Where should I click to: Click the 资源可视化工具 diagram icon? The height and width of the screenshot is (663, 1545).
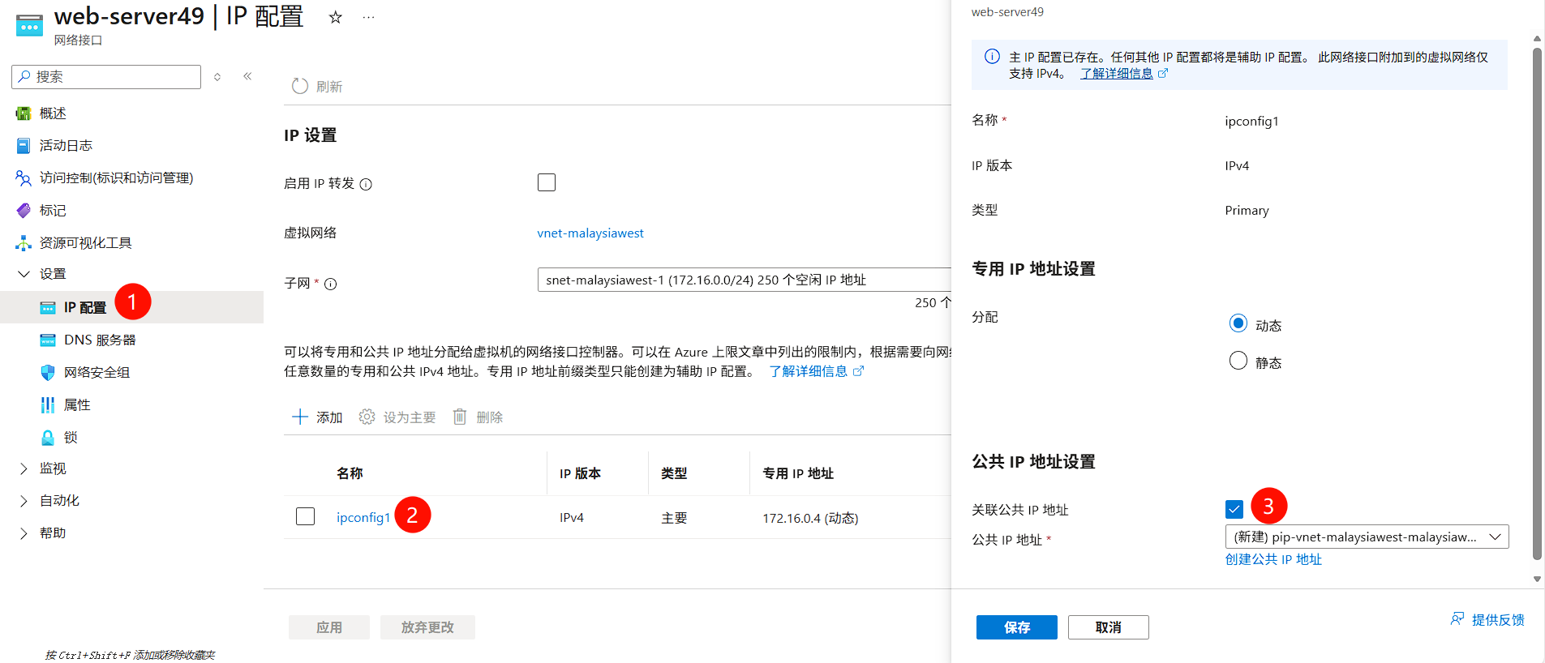click(24, 242)
